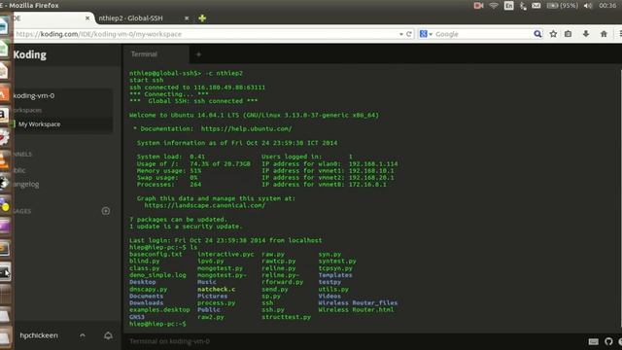Viewport: 622px width, 350px height.
Task: Click the help.ubuntu.com documentation link
Action: tap(246, 129)
